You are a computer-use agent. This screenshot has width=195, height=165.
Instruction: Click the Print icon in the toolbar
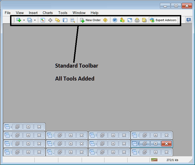tap(137, 20)
